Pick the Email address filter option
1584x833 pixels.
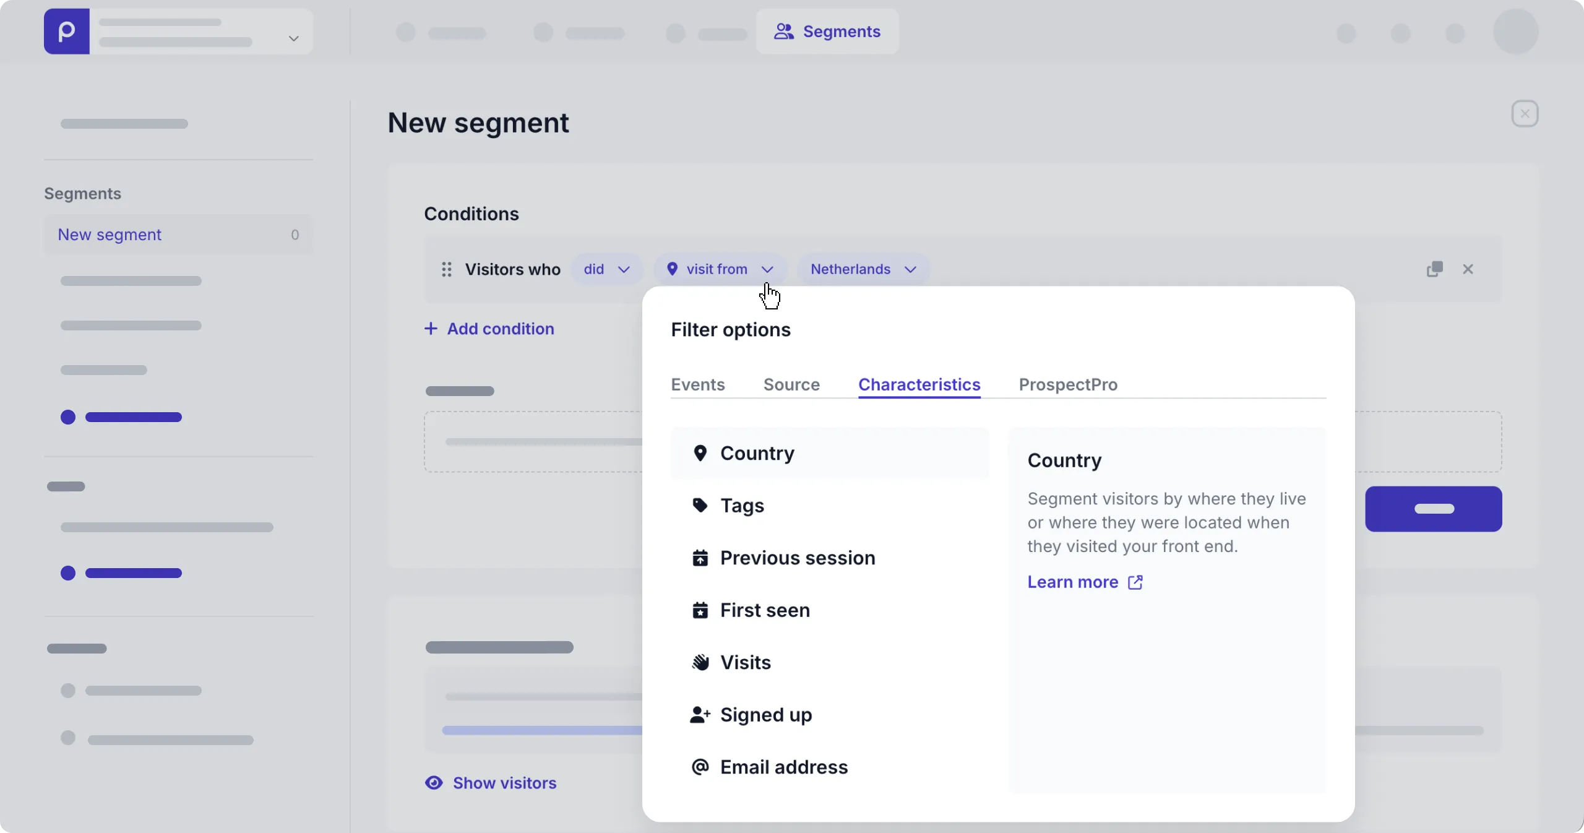[x=783, y=767]
